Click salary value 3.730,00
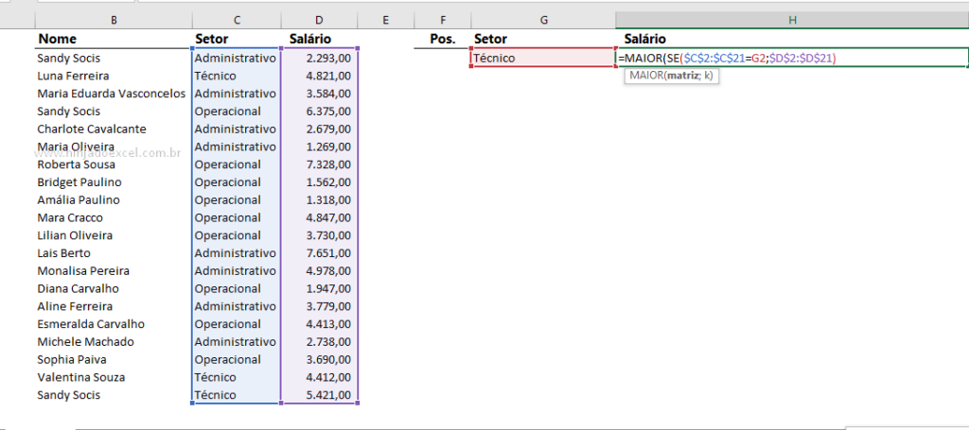Viewport: 969px width, 430px height. (328, 235)
